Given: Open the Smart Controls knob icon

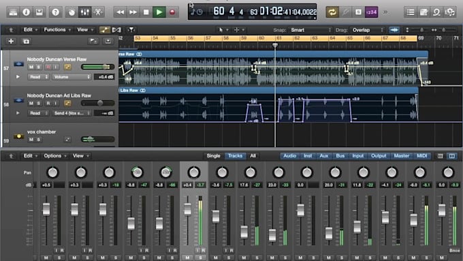Looking at the screenshot, I should tap(71, 12).
